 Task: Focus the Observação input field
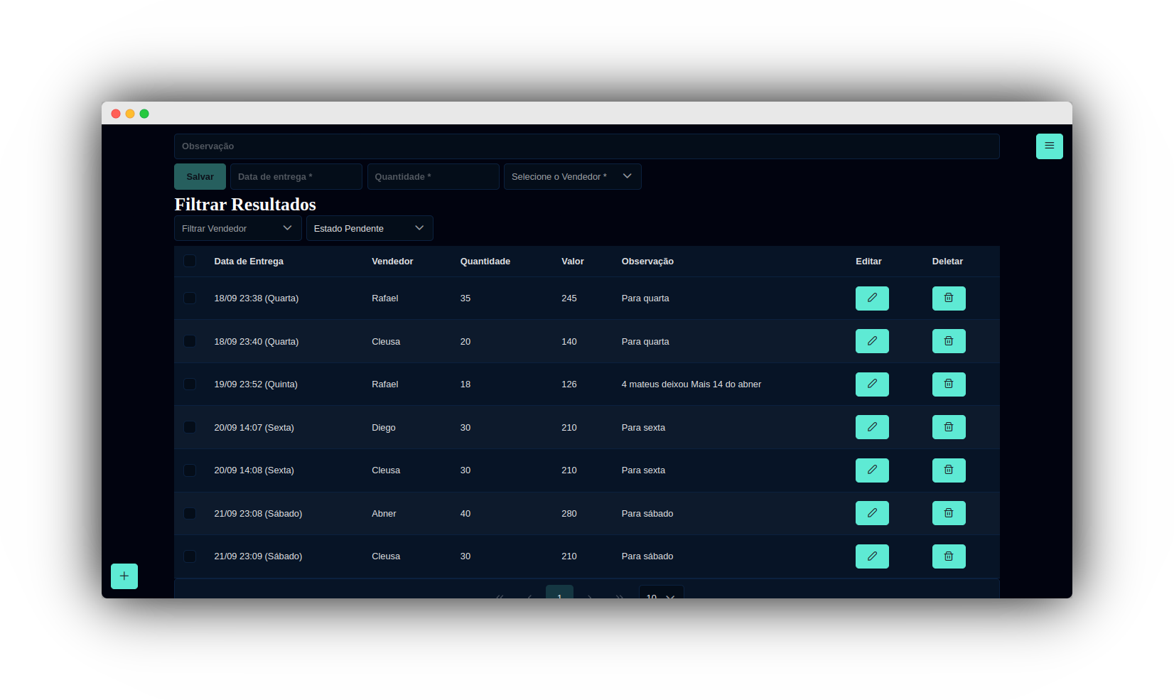(x=586, y=146)
